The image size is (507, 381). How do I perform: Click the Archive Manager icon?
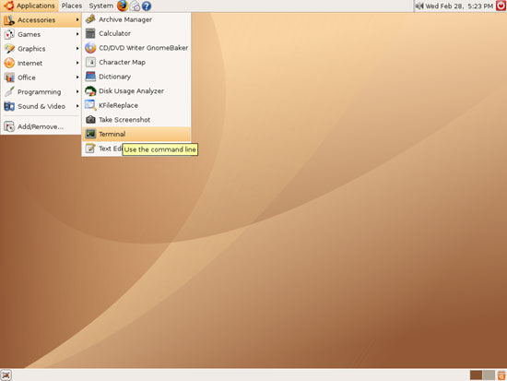coord(90,19)
